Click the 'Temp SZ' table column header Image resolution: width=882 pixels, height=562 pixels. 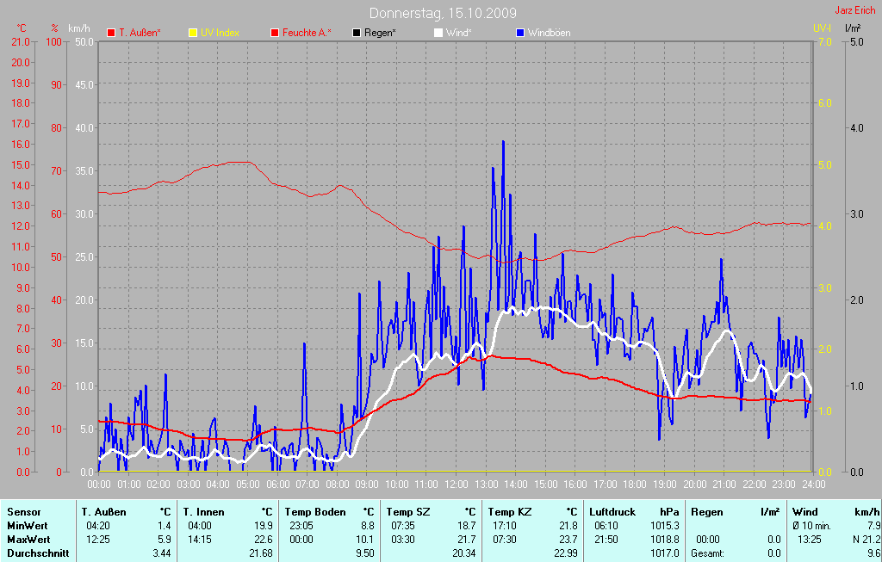click(408, 512)
